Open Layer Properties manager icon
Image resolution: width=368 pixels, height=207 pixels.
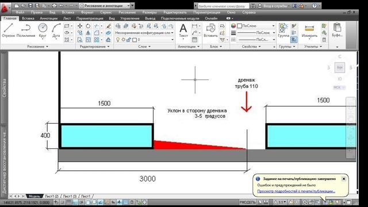(118, 26)
